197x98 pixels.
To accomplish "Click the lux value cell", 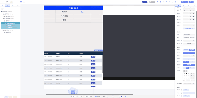I will pyautogui.click(x=82, y=12).
